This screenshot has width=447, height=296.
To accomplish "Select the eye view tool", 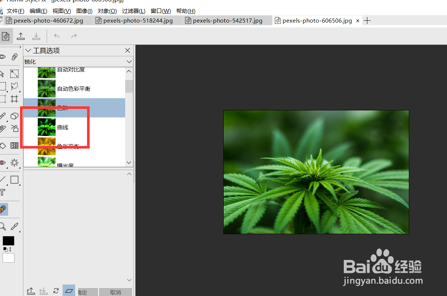I will tap(3, 57).
